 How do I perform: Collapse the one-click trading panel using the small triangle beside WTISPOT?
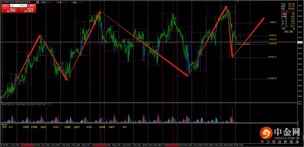pos(2,2)
